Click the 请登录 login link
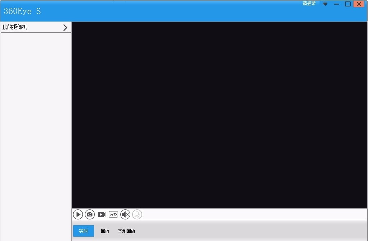Screen dimensions: 368x241 point(309,3)
